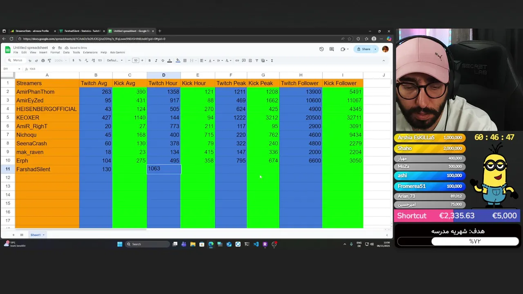This screenshot has width=523, height=294.
Task: Open the Zoom level dropdown
Action: pos(60,60)
